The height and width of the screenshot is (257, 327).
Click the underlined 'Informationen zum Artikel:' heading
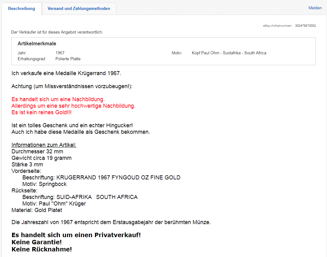point(44,145)
